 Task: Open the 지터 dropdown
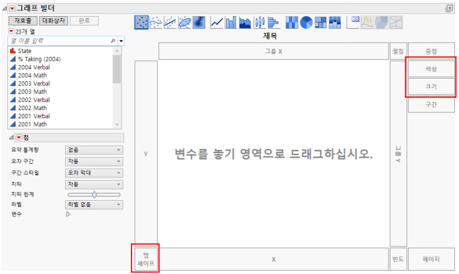click(x=94, y=184)
